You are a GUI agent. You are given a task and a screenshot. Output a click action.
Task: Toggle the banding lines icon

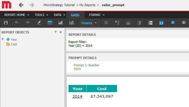pyautogui.click(x=106, y=22)
